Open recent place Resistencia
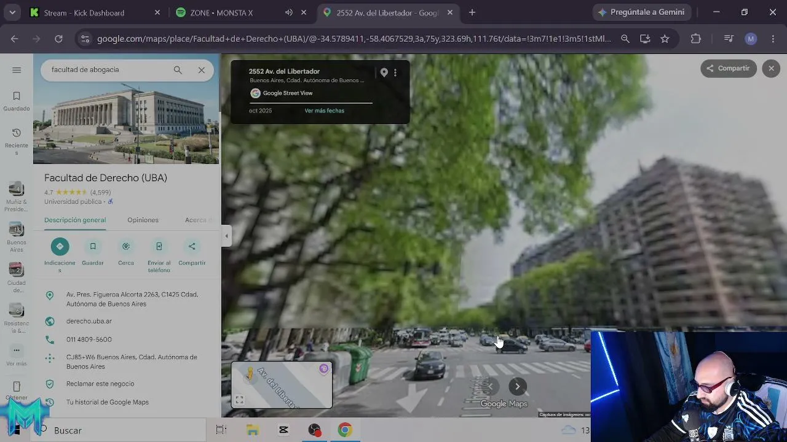This screenshot has width=787, height=442. (x=17, y=318)
